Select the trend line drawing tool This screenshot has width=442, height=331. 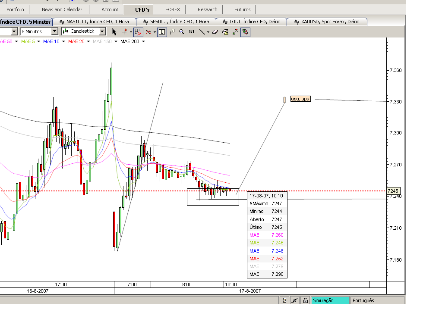202,32
